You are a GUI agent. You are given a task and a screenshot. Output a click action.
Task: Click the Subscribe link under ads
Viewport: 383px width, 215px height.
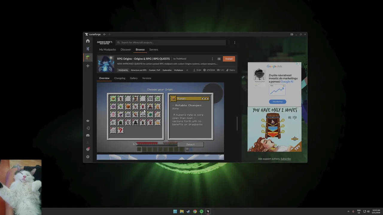pyautogui.click(x=286, y=159)
